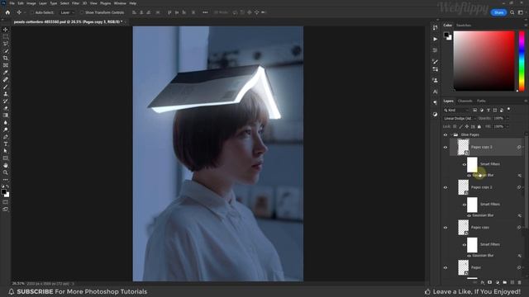Switch to the Paths tab
The width and height of the screenshot is (529, 297).
[x=481, y=101]
